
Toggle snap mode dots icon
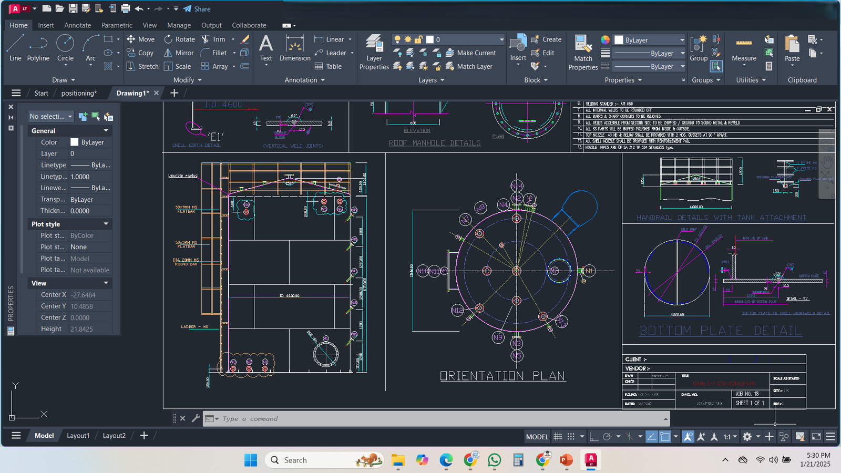[571, 437]
